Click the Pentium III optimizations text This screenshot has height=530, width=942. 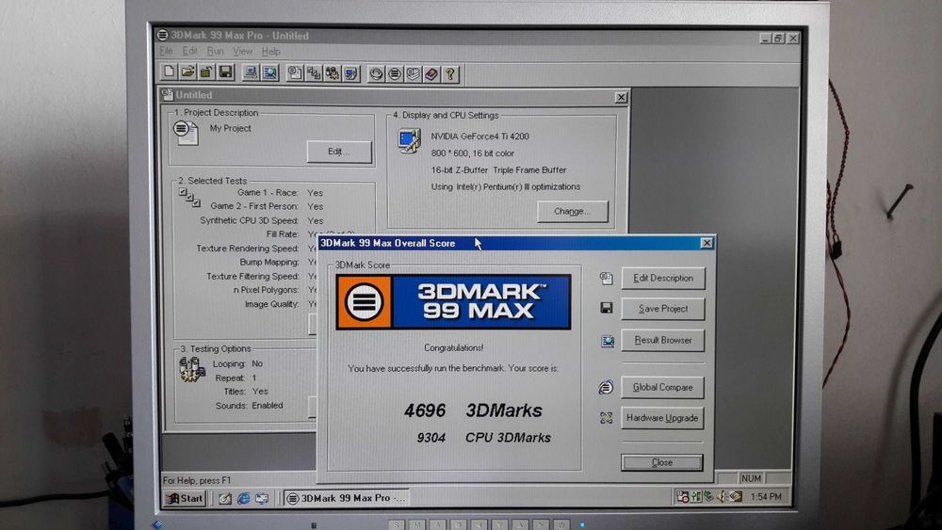click(x=506, y=186)
